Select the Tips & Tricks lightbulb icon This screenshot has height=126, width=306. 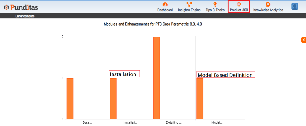coord(215,4)
